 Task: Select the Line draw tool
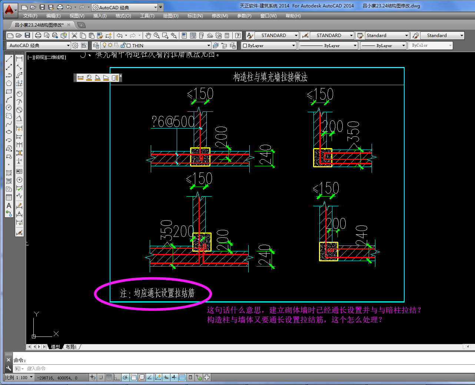coord(9,59)
